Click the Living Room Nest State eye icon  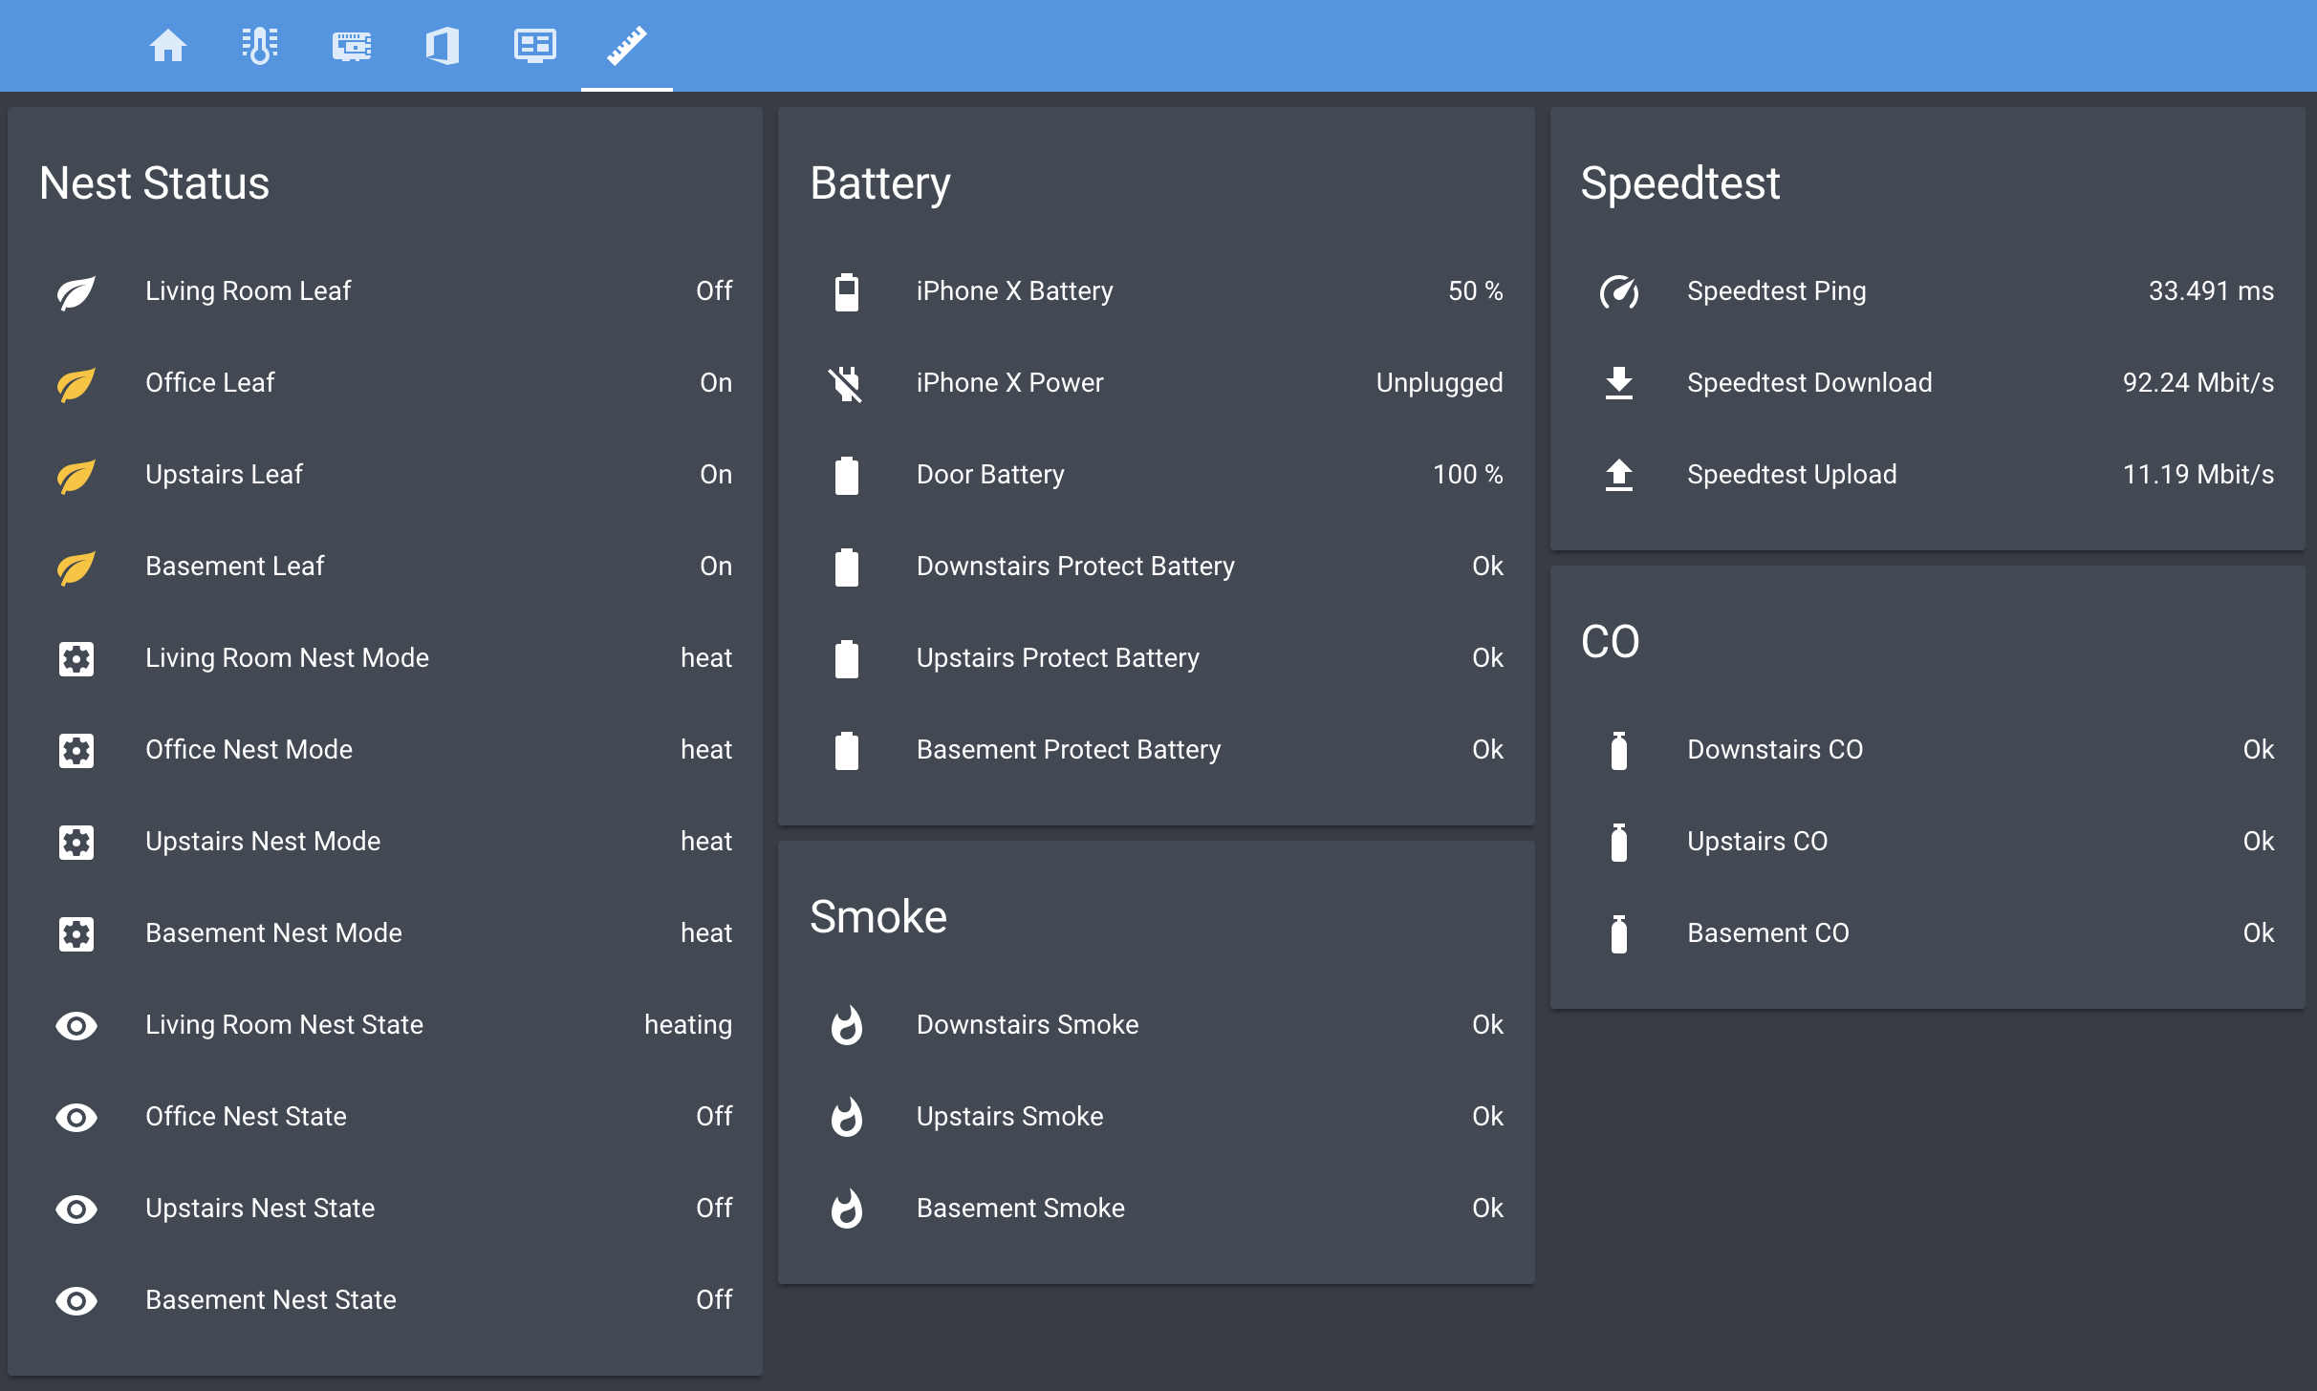76,1025
